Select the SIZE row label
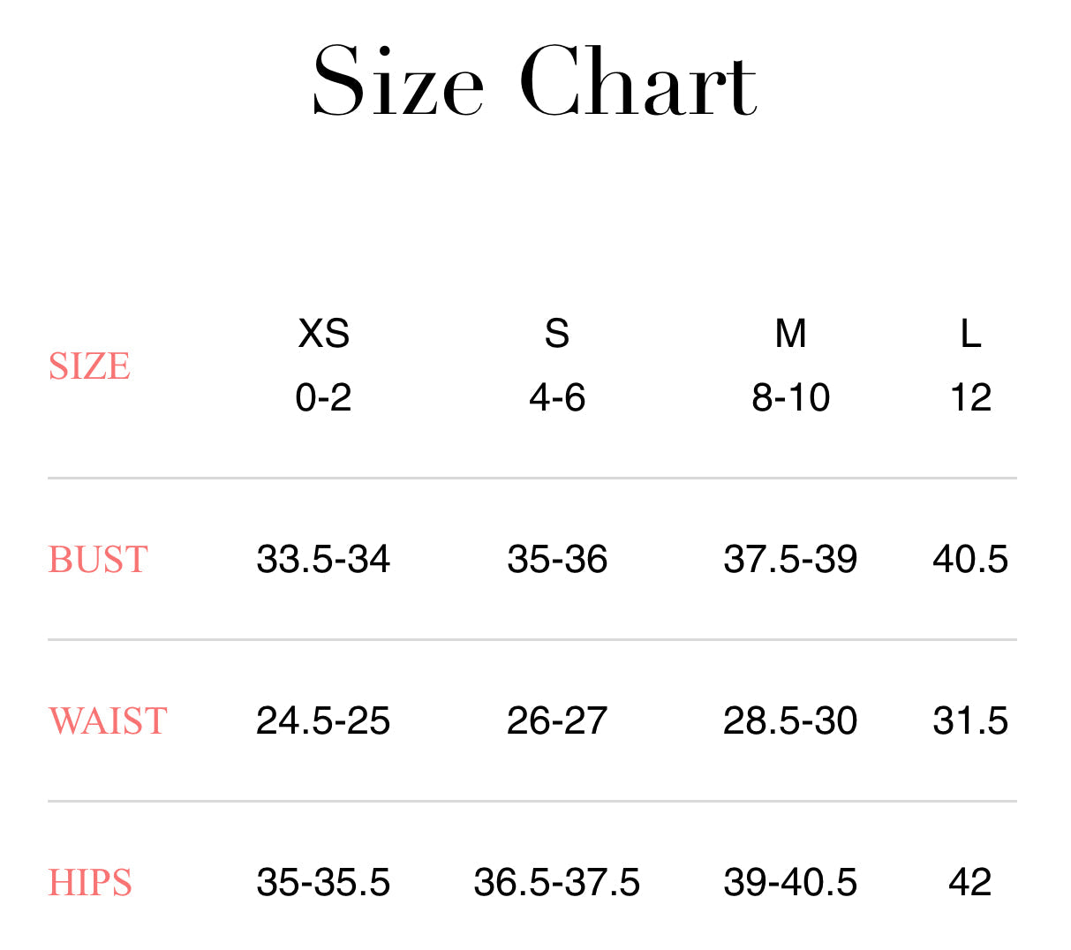Viewport: 1071px width, 950px height. (89, 366)
